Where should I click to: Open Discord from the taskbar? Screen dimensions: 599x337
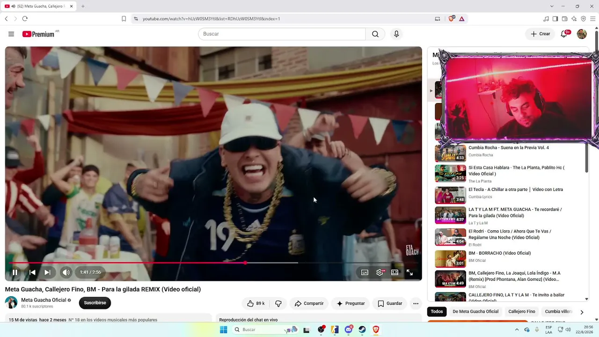pyautogui.click(x=349, y=330)
